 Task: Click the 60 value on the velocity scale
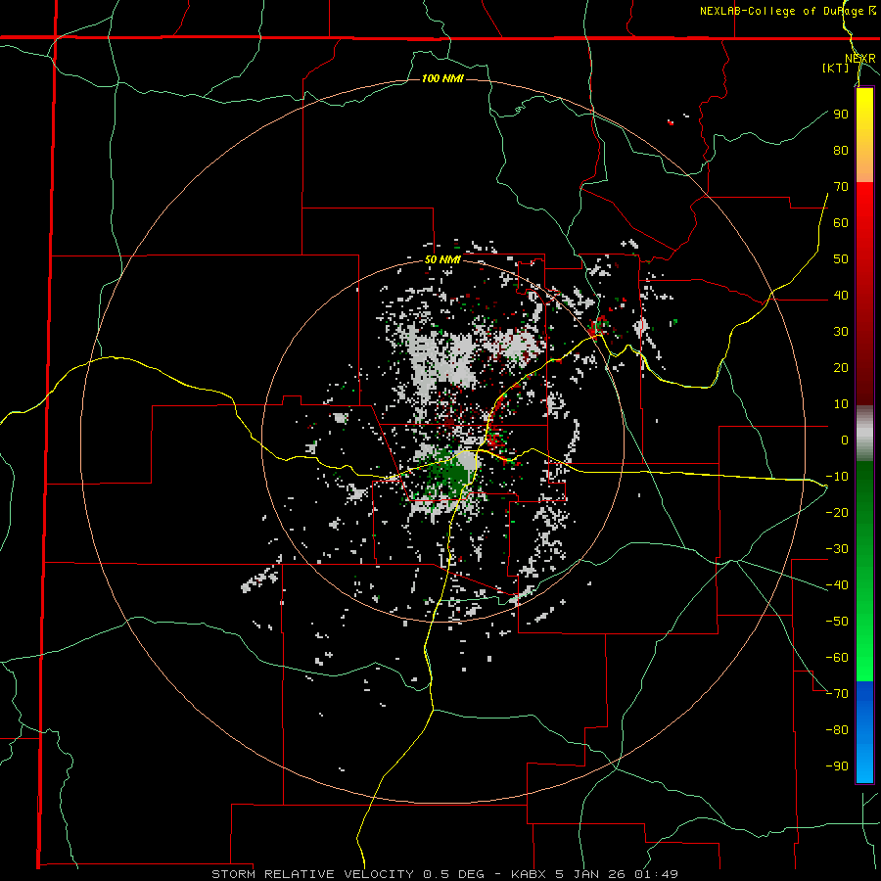tap(841, 222)
